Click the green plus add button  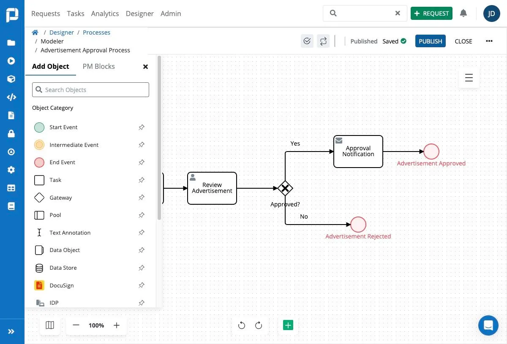[x=288, y=325]
